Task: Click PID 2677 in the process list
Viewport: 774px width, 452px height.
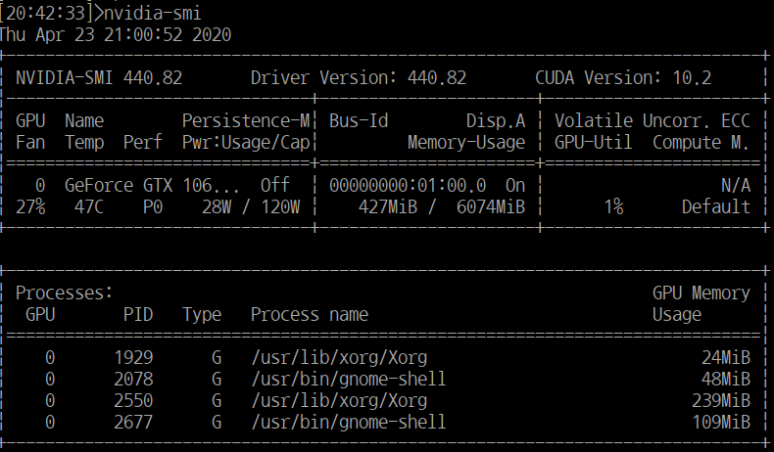Action: (x=132, y=422)
